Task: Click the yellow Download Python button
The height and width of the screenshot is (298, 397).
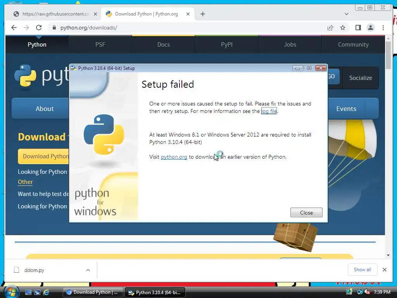Action: pos(43,156)
